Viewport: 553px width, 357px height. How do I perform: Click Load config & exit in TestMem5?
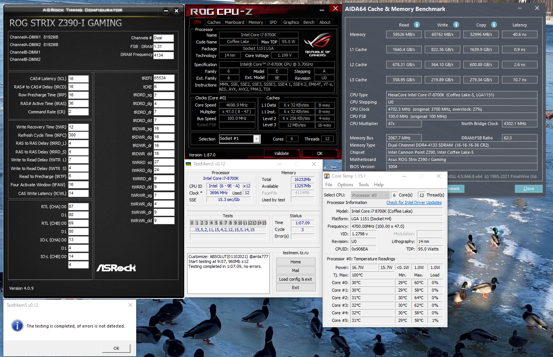[x=296, y=279]
